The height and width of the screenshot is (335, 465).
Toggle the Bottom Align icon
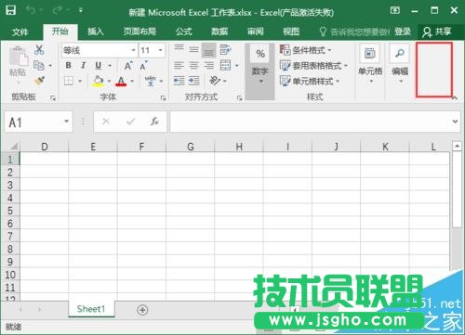[x=209, y=50]
